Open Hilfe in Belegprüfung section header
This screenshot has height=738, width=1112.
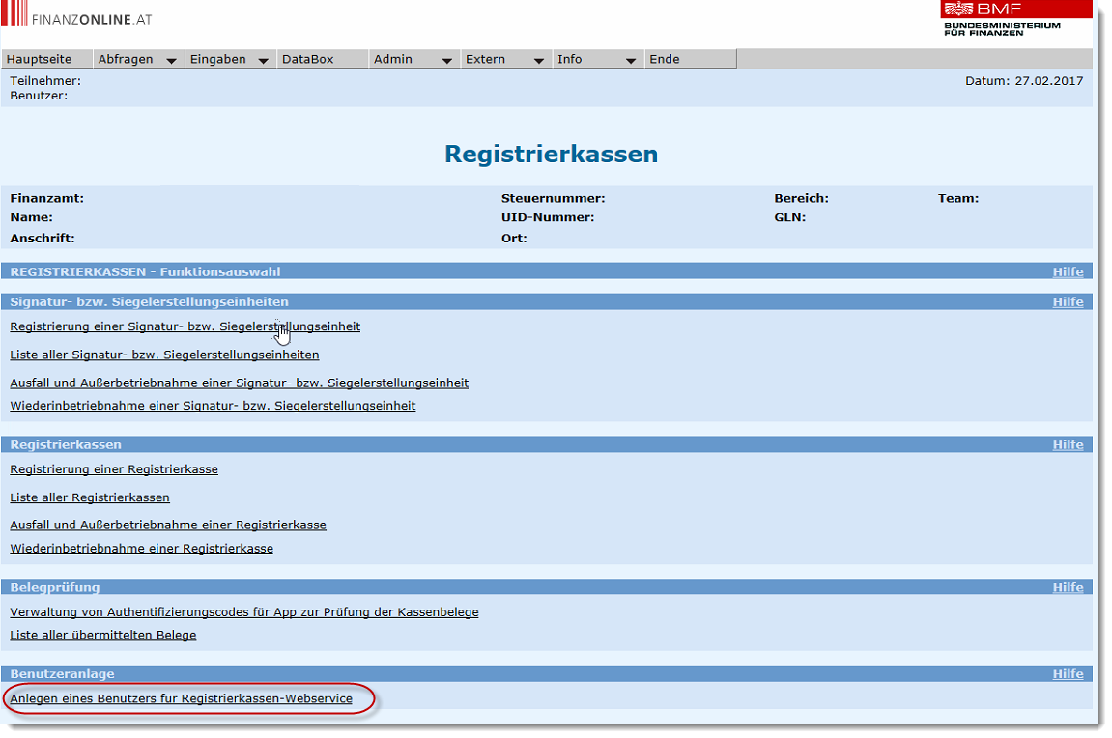pos(1068,587)
